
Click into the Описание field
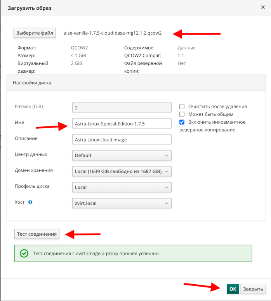(122, 140)
